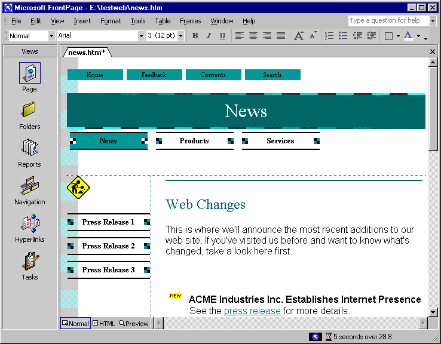Align text left
The image size is (441, 344).
(x=240, y=36)
